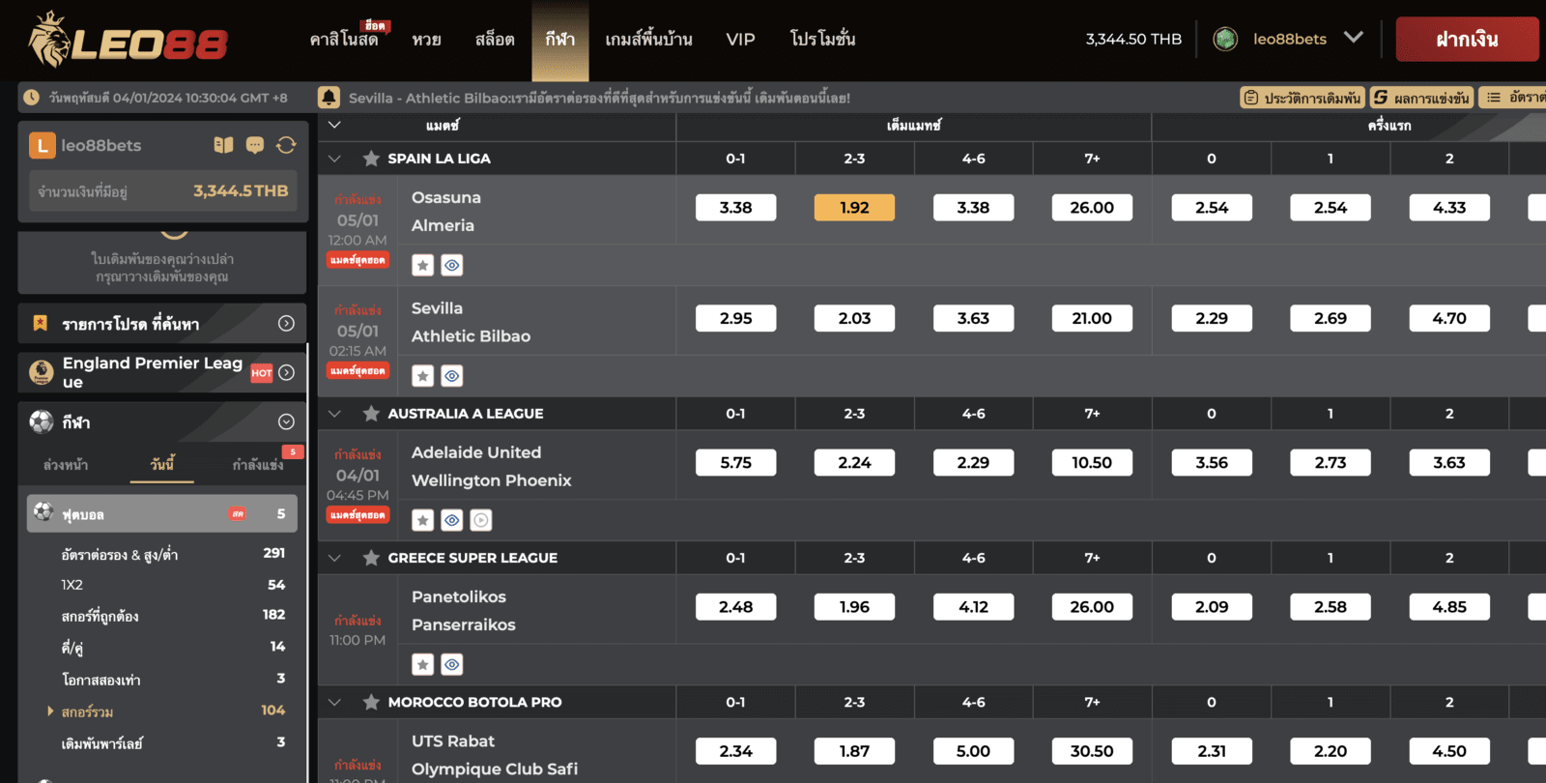Select 2.48 odds for Panetolikos 0-1

735,607
